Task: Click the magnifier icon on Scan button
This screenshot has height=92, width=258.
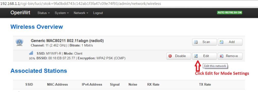Action: pyautogui.click(x=196, y=42)
